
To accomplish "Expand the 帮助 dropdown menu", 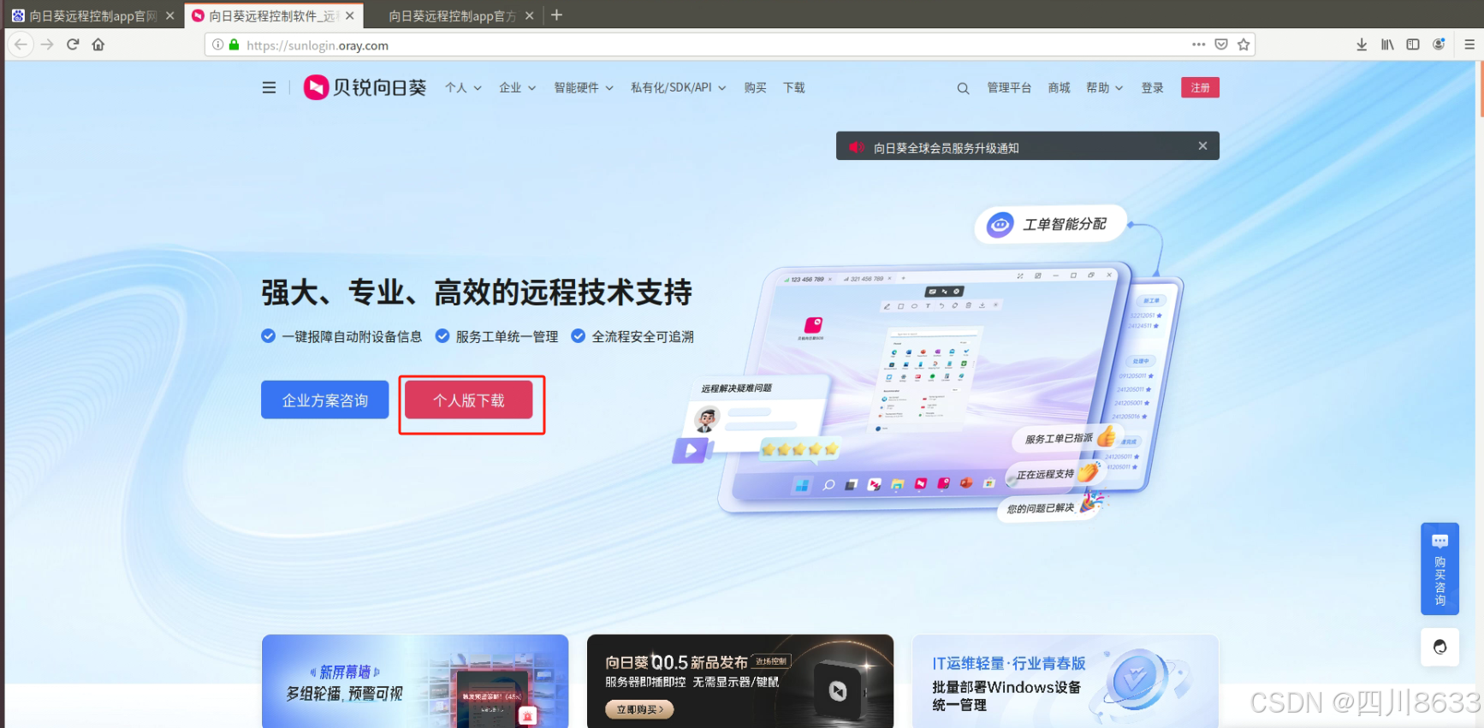I will coord(1104,87).
